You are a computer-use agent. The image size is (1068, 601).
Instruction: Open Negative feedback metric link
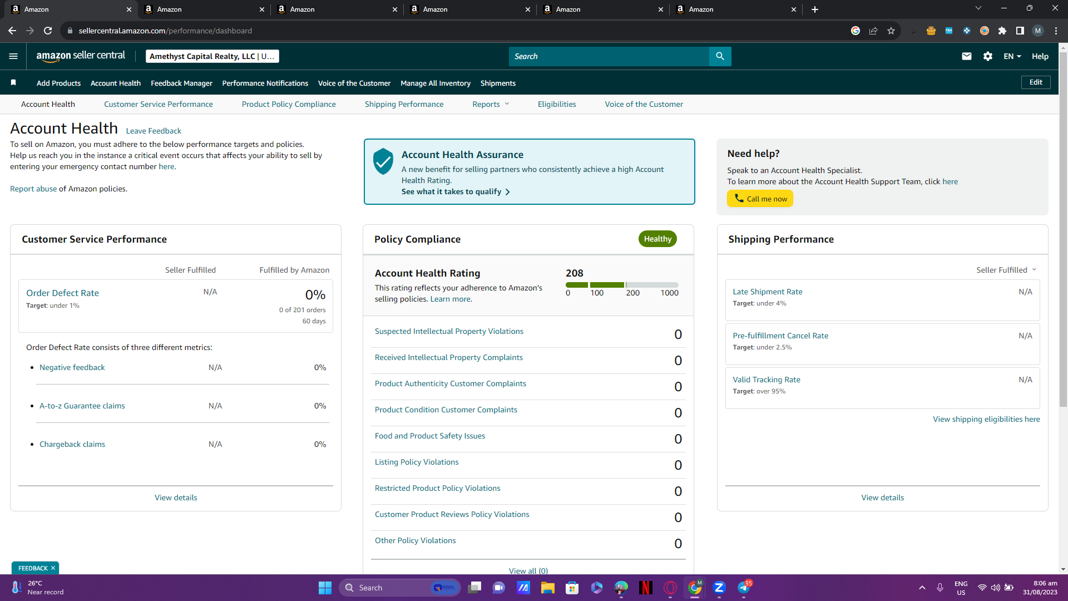72,367
